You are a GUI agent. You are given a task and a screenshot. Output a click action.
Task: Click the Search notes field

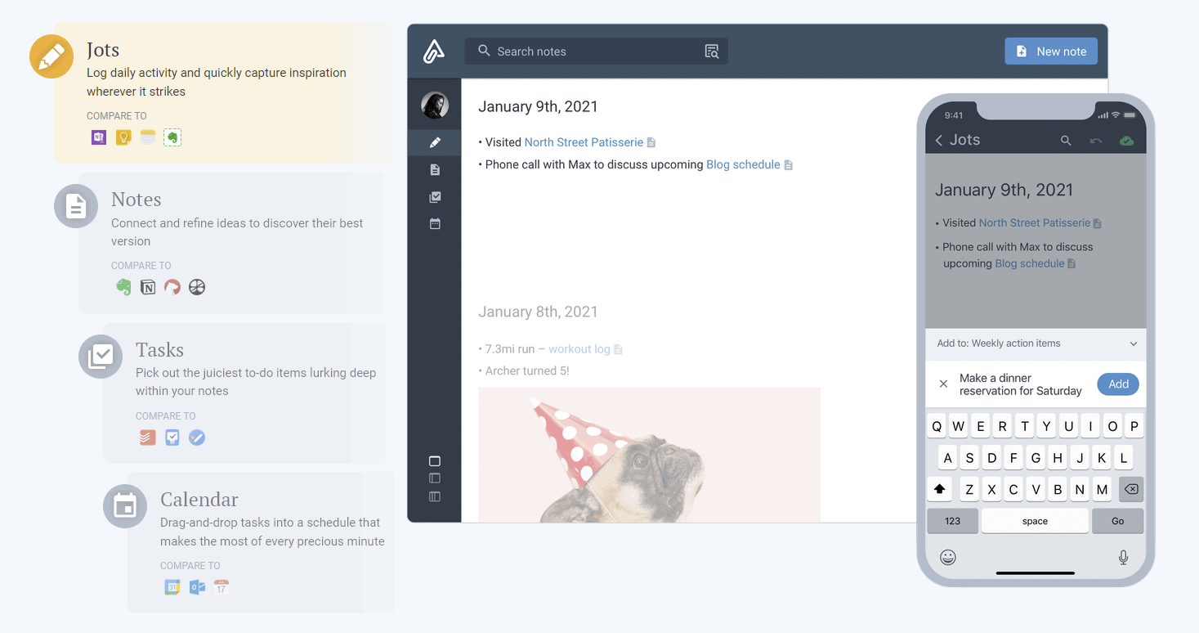588,52
